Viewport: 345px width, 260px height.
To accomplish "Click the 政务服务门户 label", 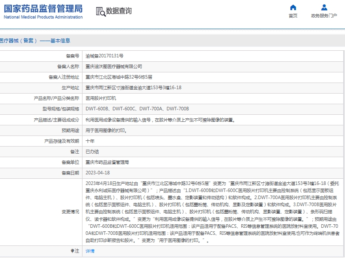I will click(x=324, y=15).
